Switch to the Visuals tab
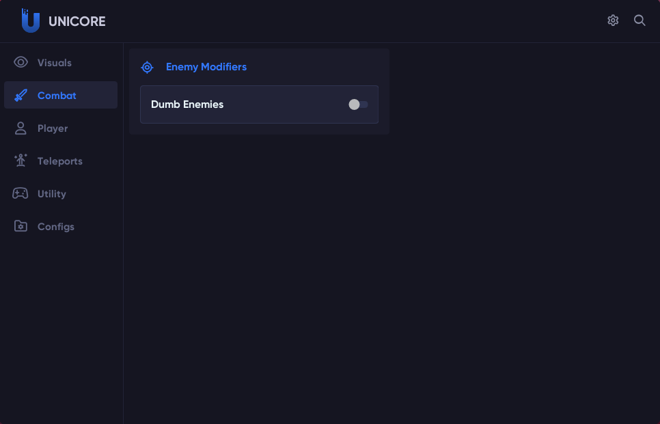The width and height of the screenshot is (660, 424). 55,63
